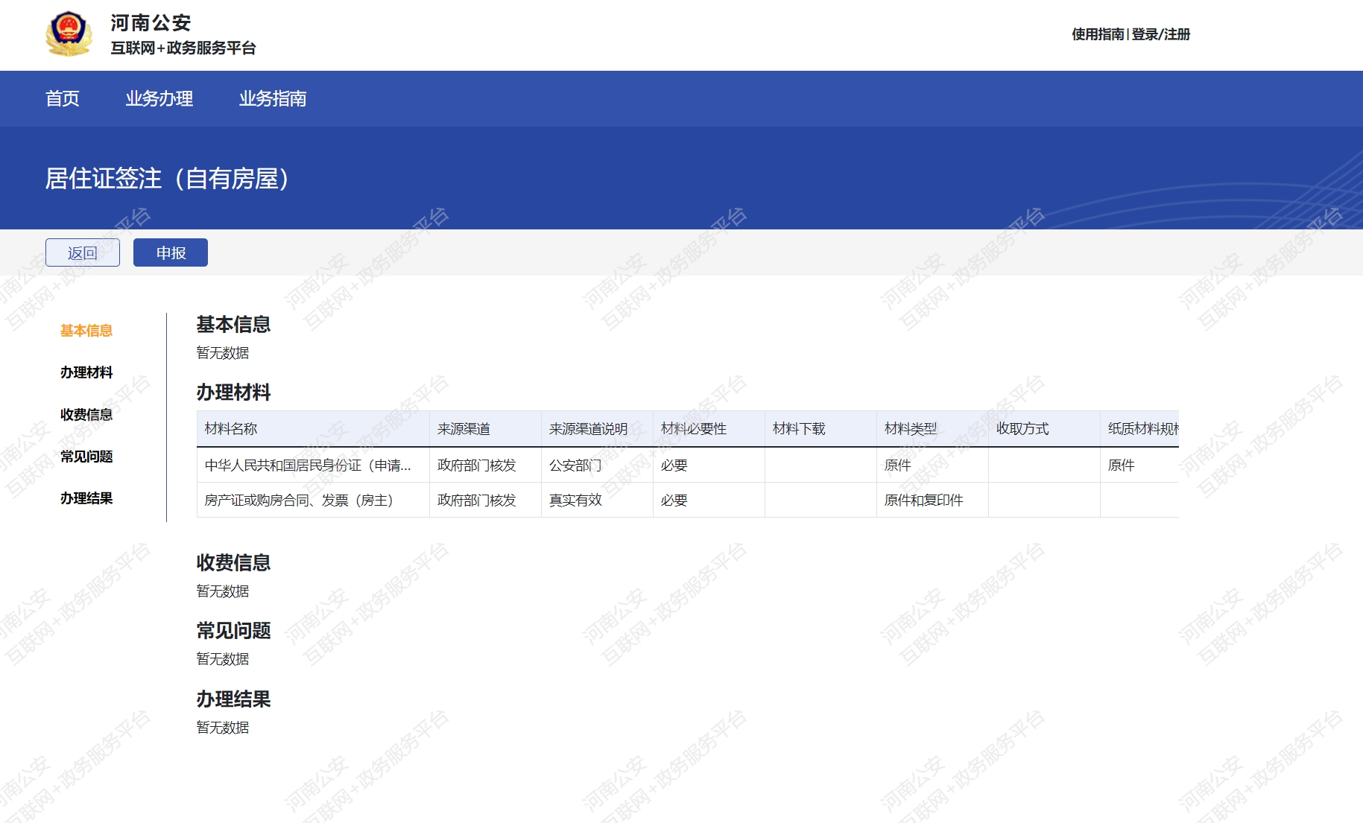Select 办理材料 in the side navigation
This screenshot has width=1363, height=823.
(x=86, y=372)
